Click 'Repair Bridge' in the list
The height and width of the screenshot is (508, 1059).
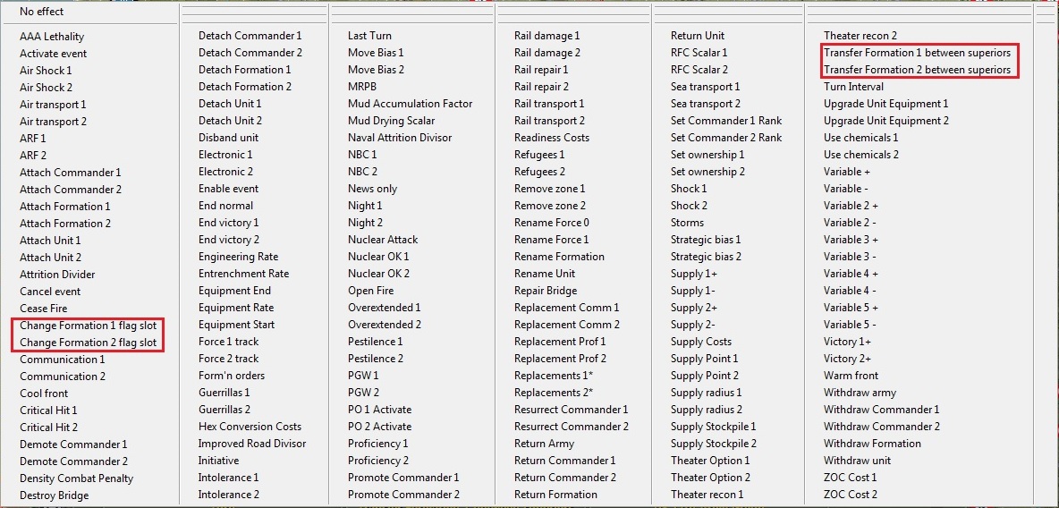coord(546,291)
